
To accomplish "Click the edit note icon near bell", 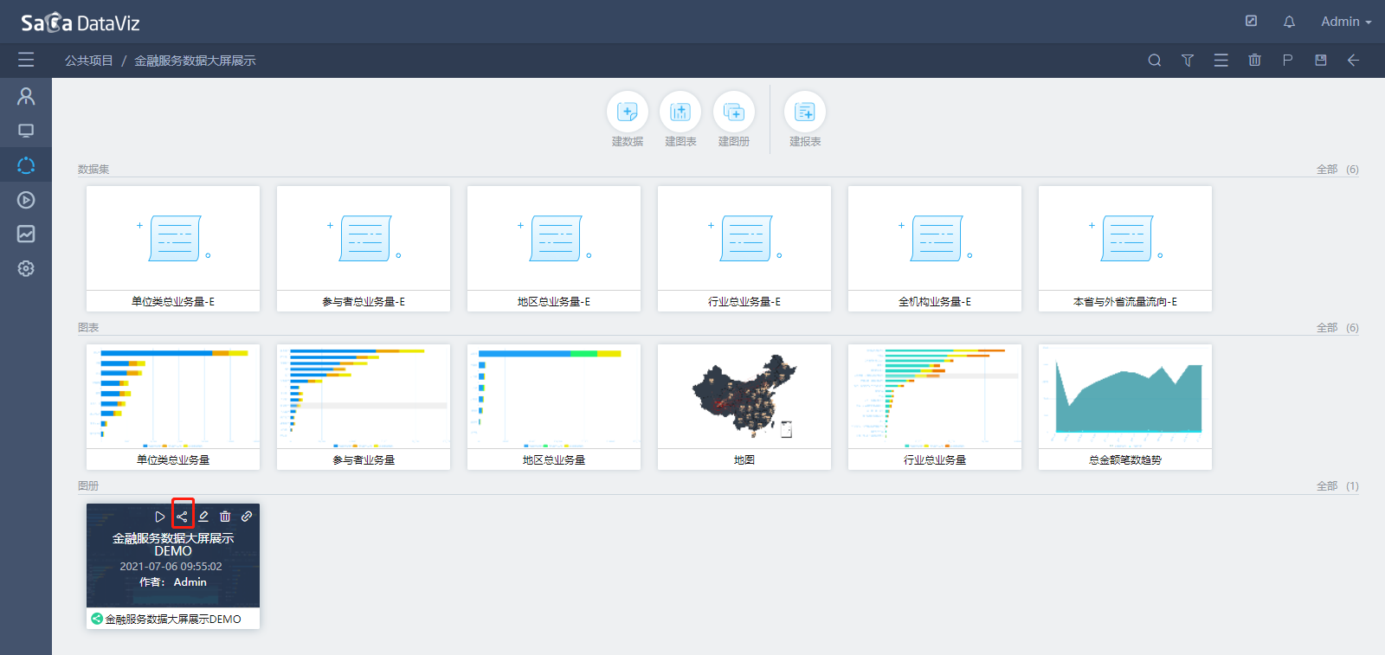I will tap(1252, 21).
